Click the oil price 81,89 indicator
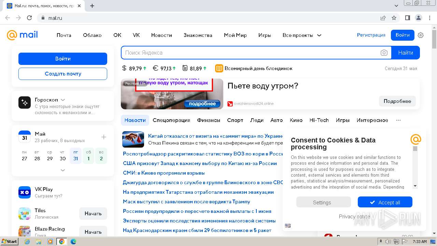 (x=195, y=68)
